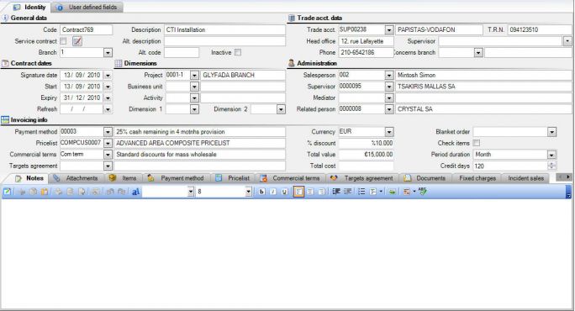
Task: Open the Targets agreement tab
Action: tap(362, 178)
